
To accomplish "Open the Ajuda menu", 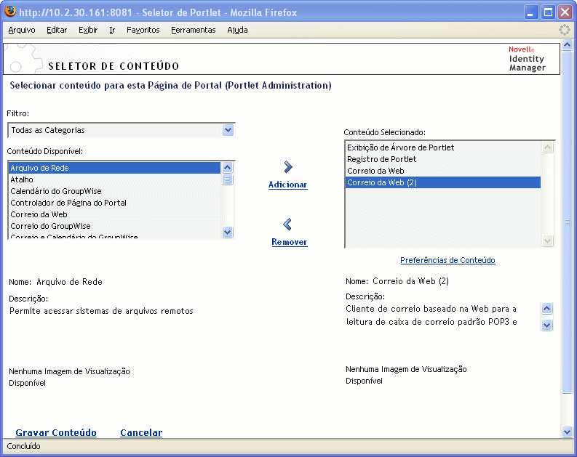I will 237,30.
